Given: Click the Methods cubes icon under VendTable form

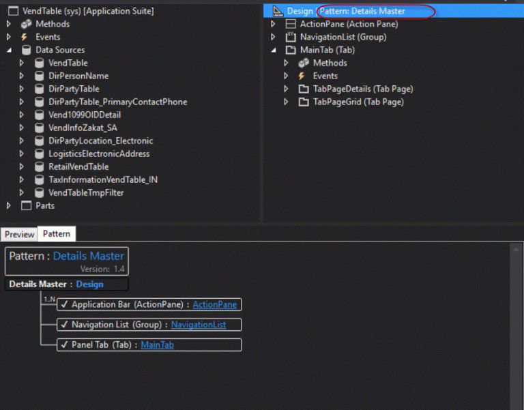Looking at the screenshot, I should point(26,24).
